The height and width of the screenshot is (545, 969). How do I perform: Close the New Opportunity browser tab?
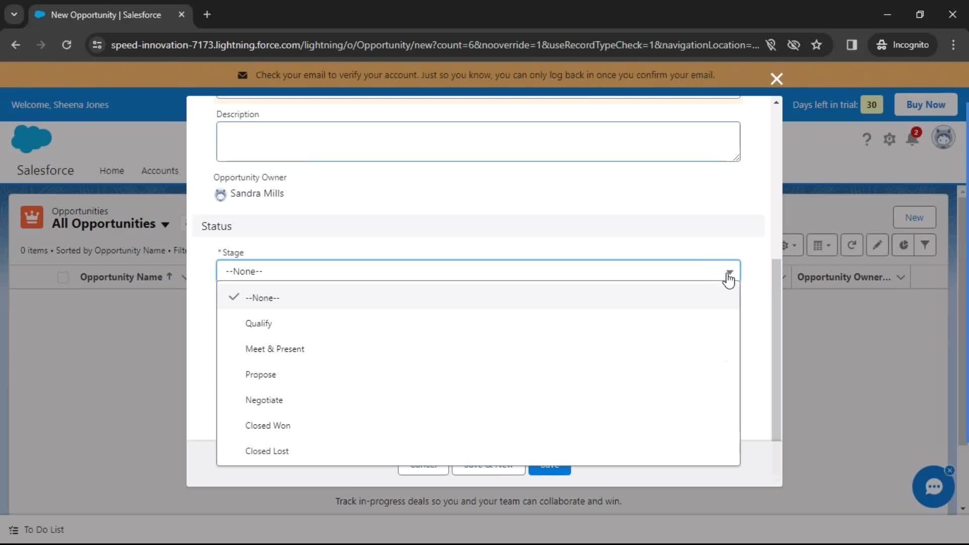pos(181,15)
